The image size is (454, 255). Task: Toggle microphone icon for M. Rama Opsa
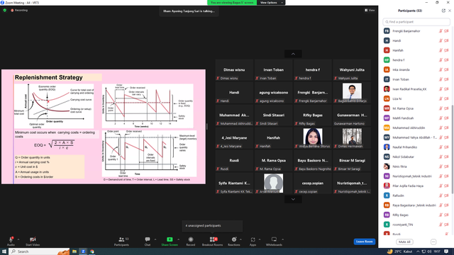pos(441,108)
